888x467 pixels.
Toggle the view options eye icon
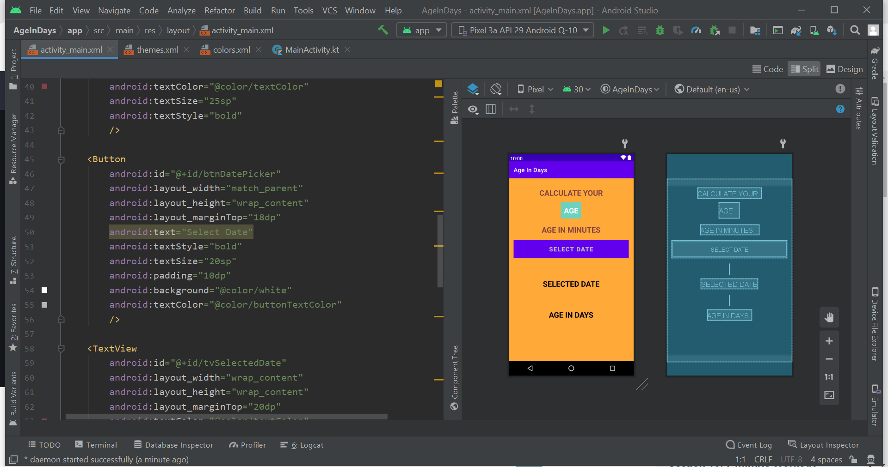click(x=473, y=109)
